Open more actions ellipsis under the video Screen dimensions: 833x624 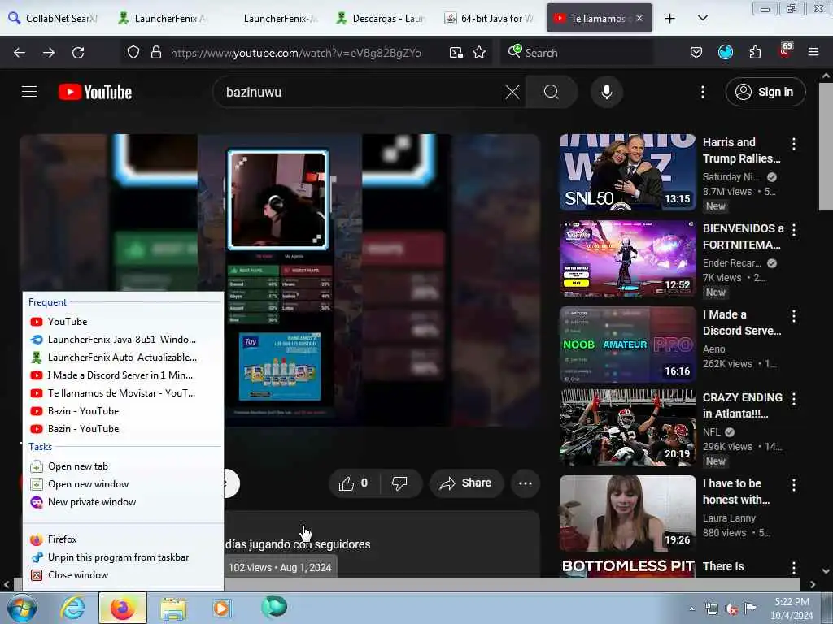[x=525, y=483]
